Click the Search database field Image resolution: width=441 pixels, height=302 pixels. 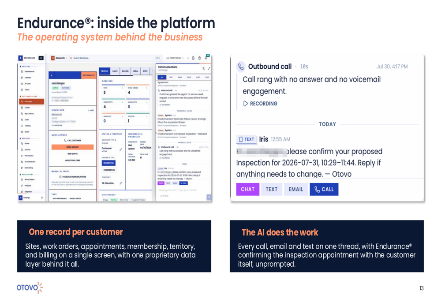click(115, 58)
